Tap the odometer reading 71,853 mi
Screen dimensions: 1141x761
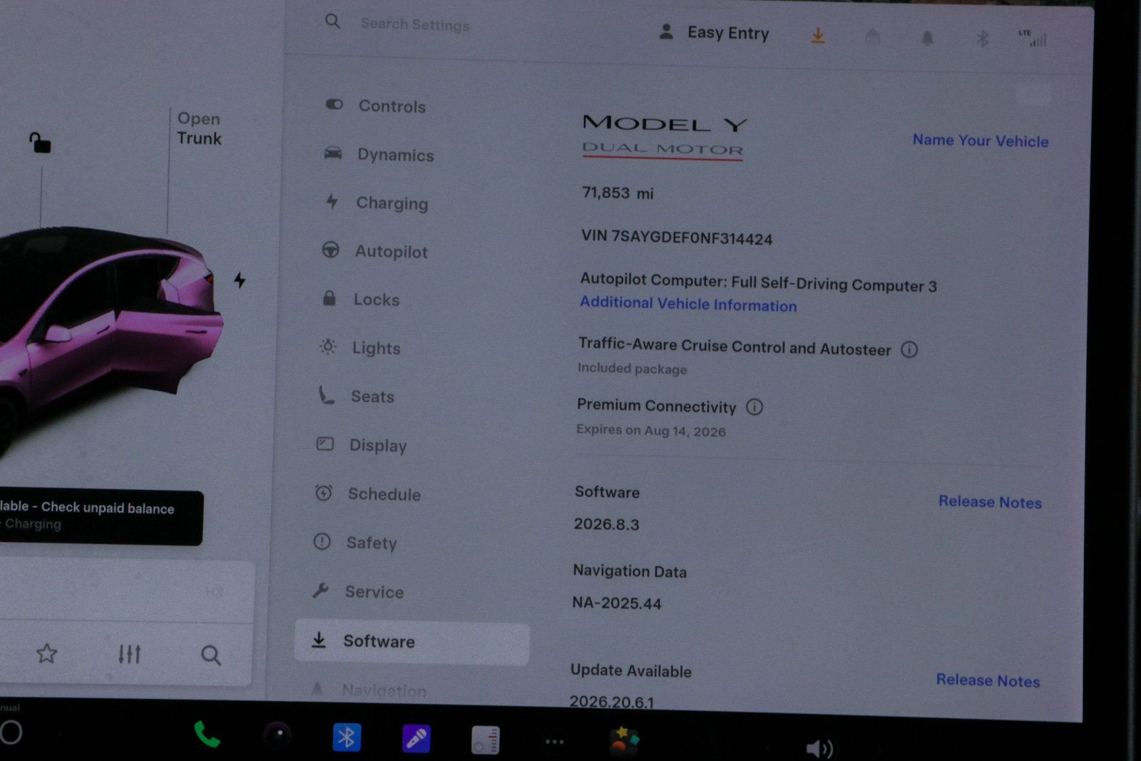618,193
